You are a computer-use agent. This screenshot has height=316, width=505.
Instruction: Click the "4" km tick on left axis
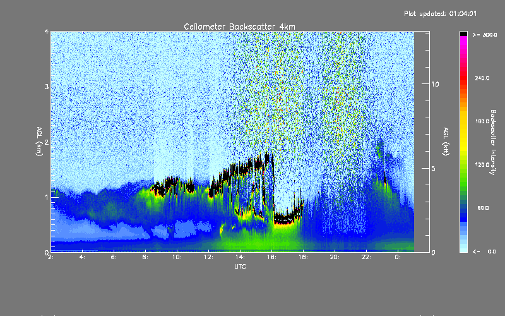tap(47, 32)
